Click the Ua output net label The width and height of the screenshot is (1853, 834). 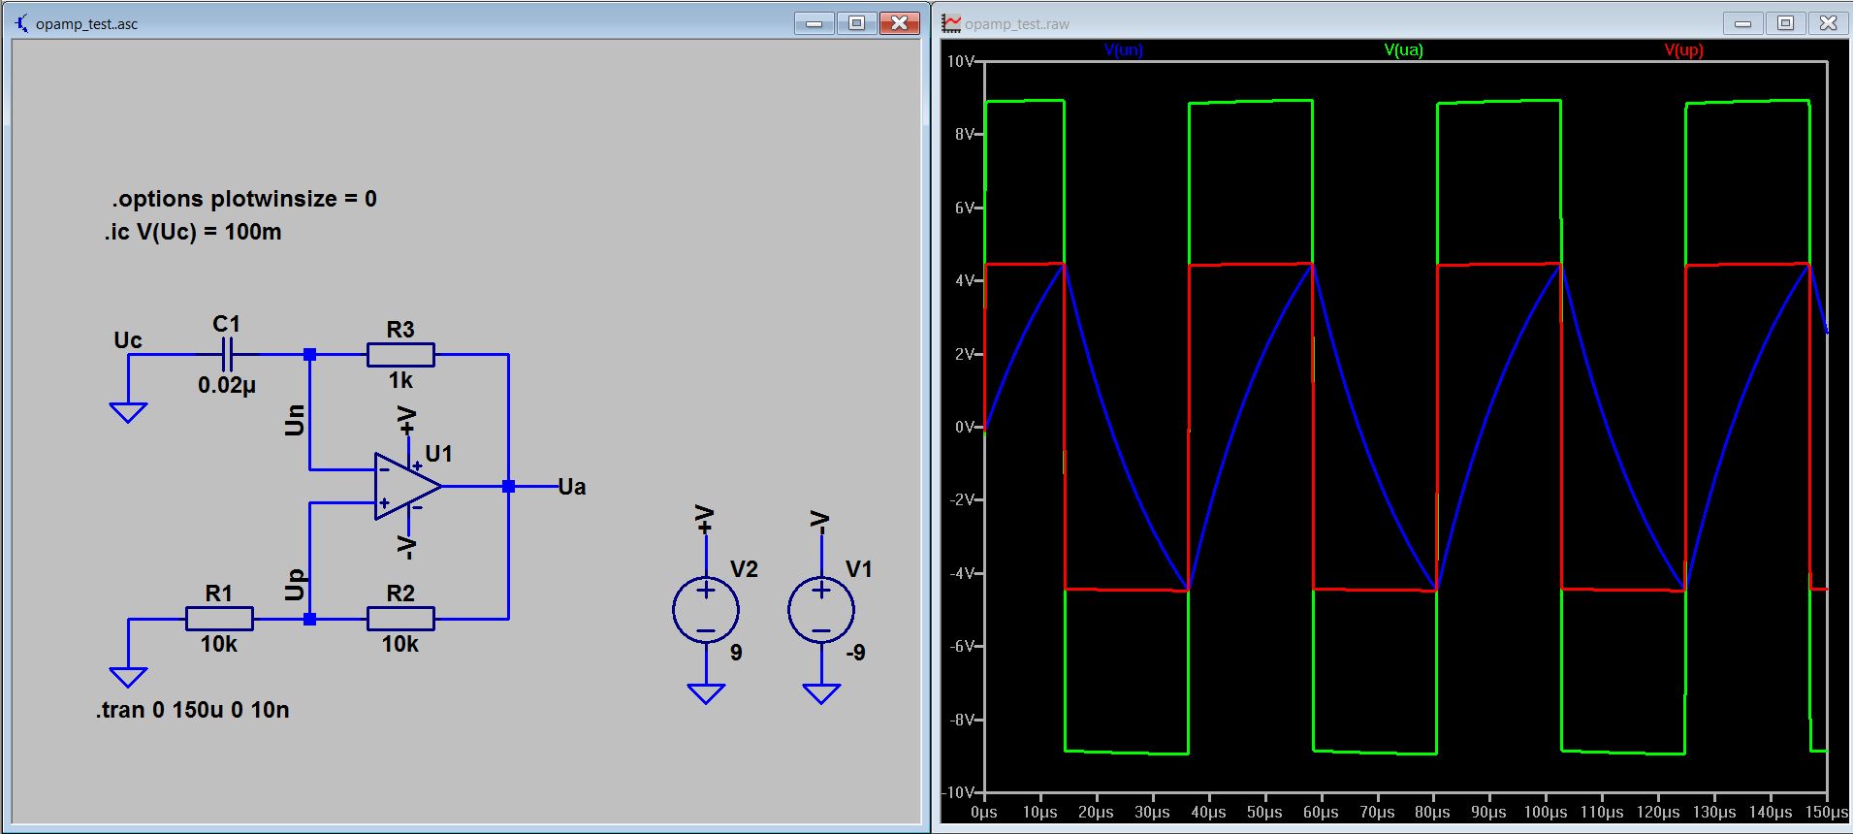[572, 487]
